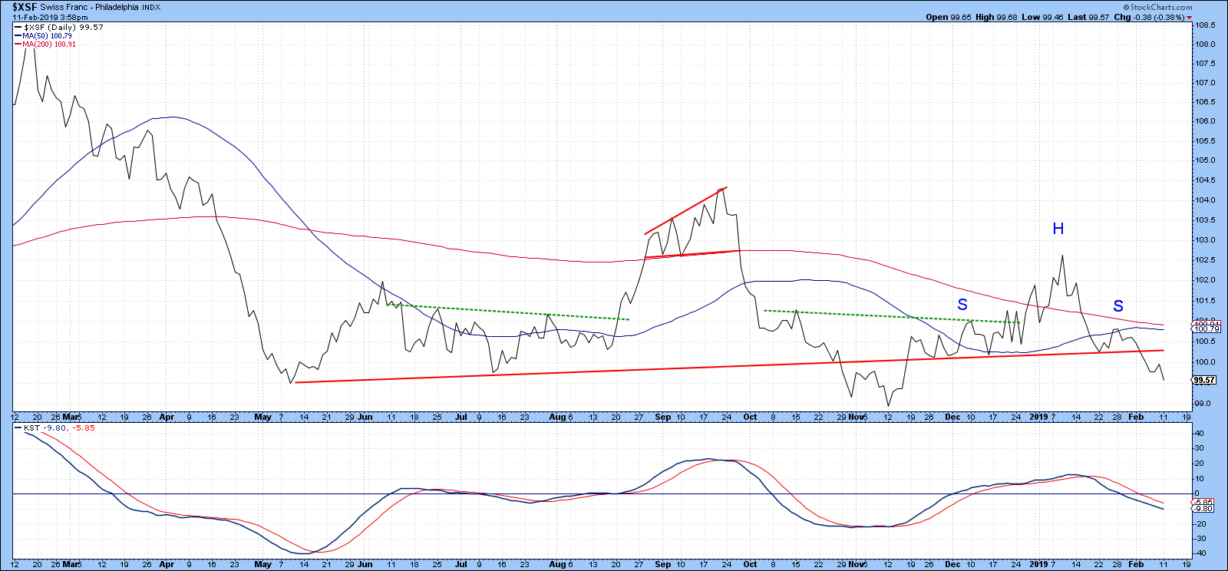Click the -9.80 KST value tag

(1203, 508)
